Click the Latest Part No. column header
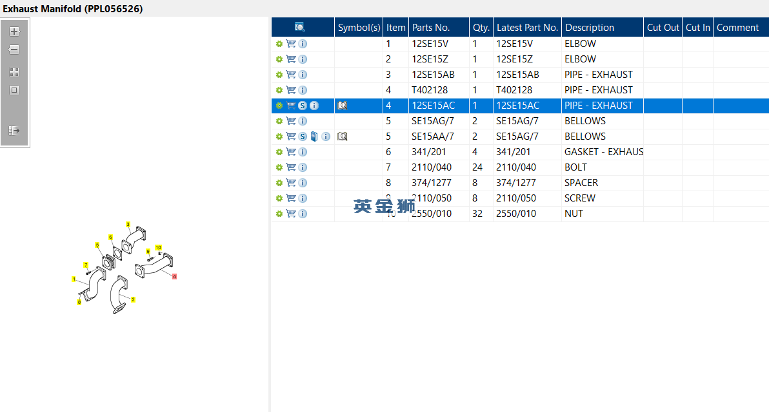Image resolution: width=769 pixels, height=412 pixels. click(x=527, y=28)
